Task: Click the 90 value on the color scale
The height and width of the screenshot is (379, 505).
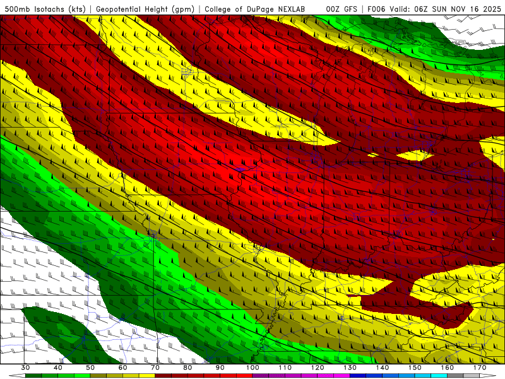Action: (x=220, y=368)
